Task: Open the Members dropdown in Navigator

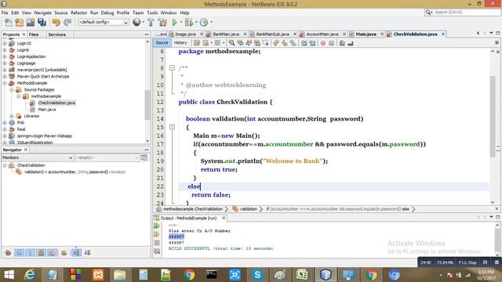Action: click(x=38, y=157)
